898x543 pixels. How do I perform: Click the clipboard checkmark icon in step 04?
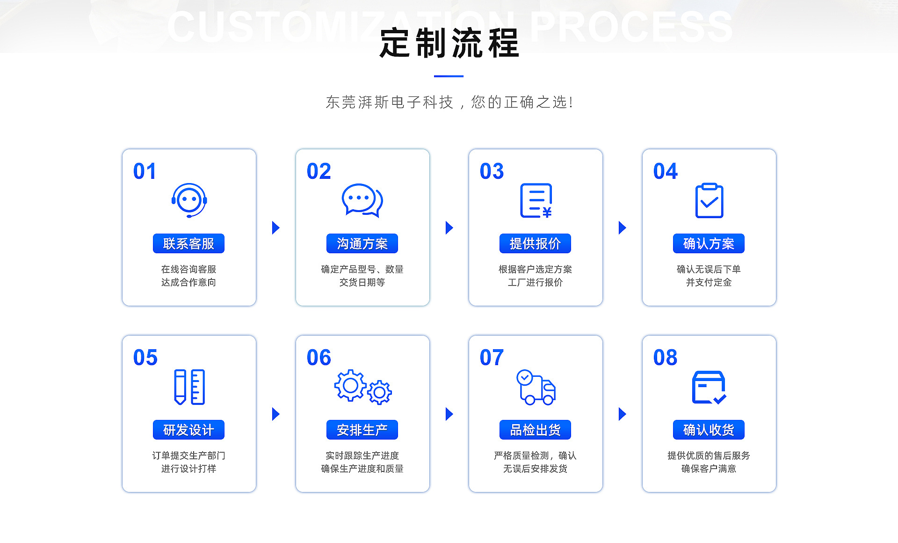point(709,201)
